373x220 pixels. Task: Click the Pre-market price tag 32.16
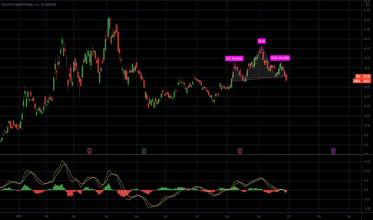(363, 76)
